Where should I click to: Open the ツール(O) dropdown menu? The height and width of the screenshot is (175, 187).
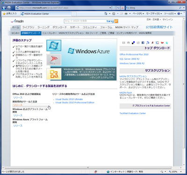(170, 14)
